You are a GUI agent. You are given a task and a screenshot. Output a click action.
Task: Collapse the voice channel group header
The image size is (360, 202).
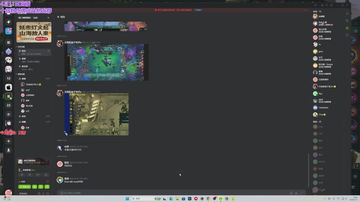[21, 74]
